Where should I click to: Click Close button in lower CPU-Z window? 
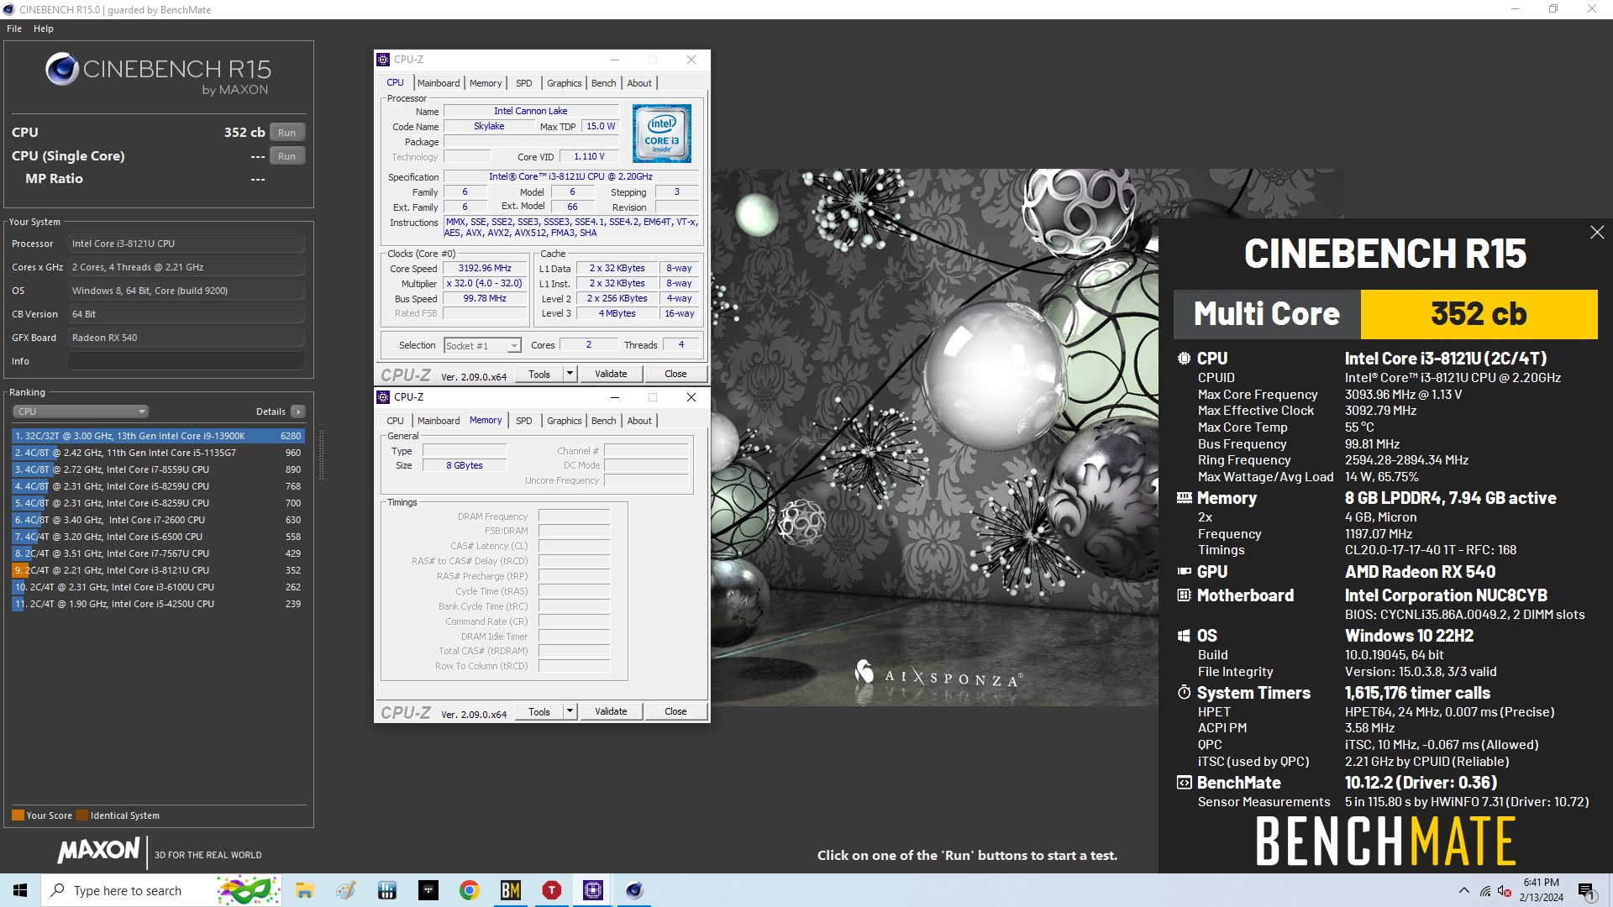675,712
